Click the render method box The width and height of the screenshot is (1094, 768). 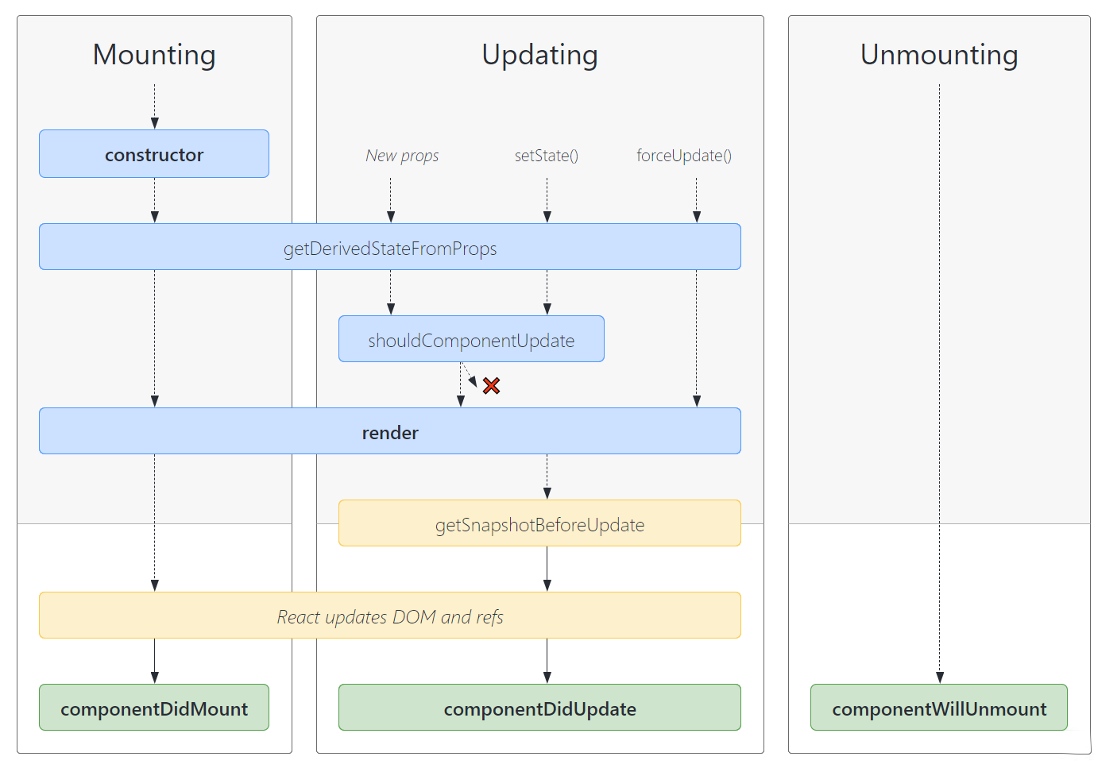pyautogui.click(x=390, y=431)
